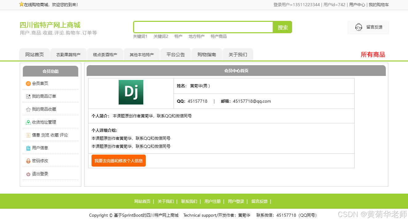Image resolution: width=408 pixels, height=221 pixels.
Task: Click the 地方特产 search suggestion
Action: tap(197, 36)
